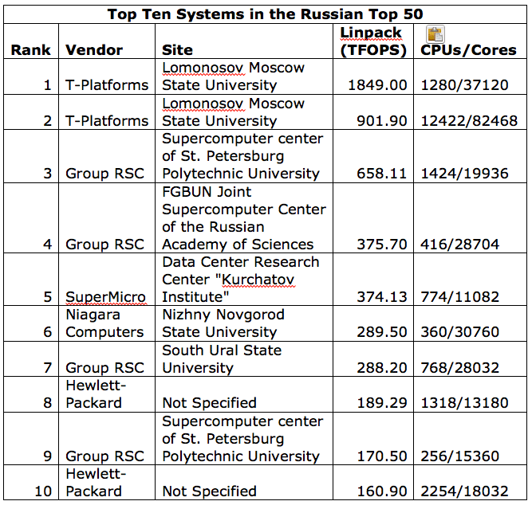Click the 'Kurchatov Institute' site cell

pyautogui.click(x=241, y=280)
